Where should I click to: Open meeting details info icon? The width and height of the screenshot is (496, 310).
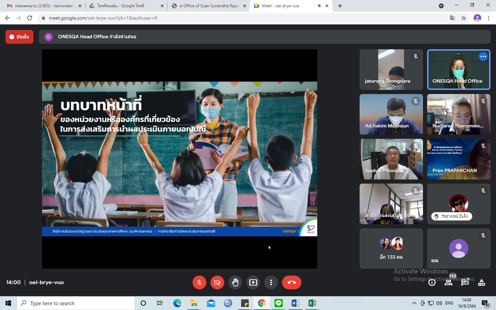432,283
